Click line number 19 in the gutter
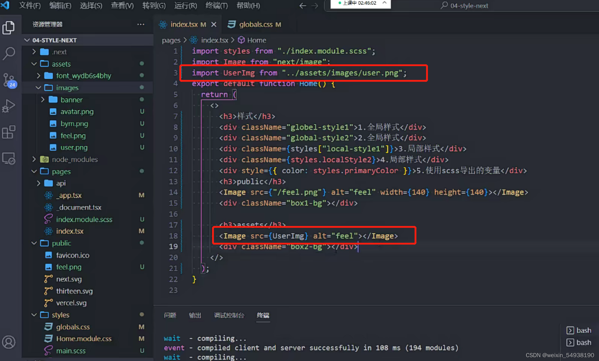Image resolution: width=599 pixels, height=361 pixels. tap(173, 246)
